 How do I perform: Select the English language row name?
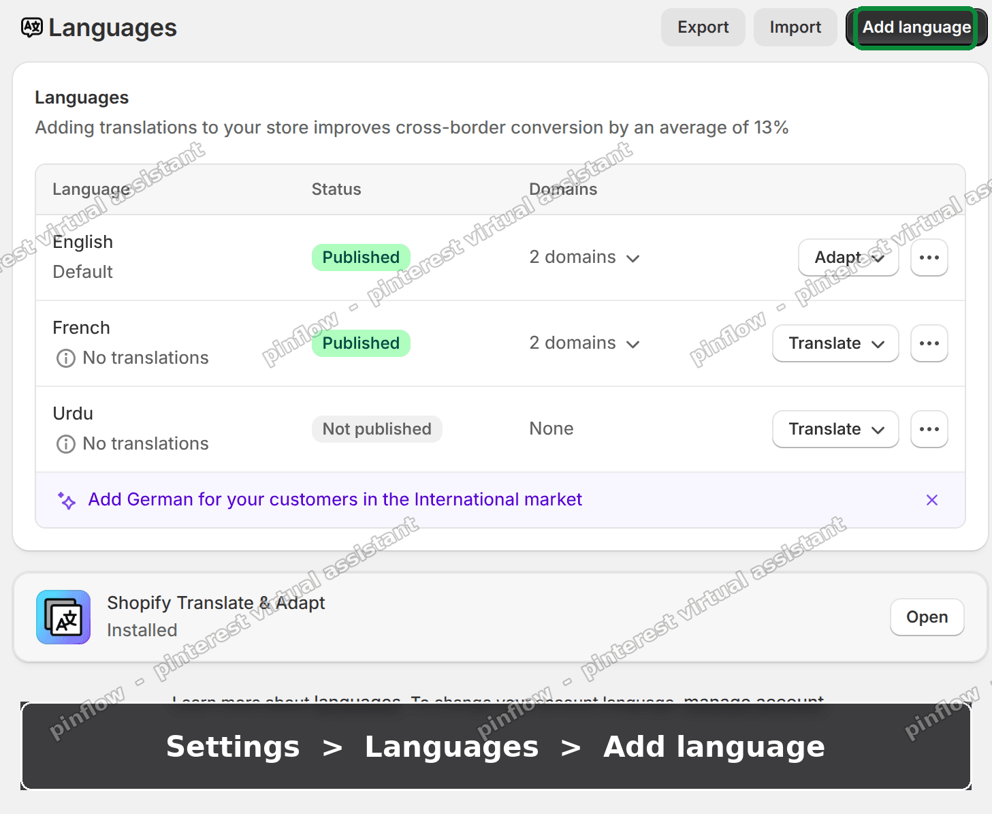(x=82, y=242)
